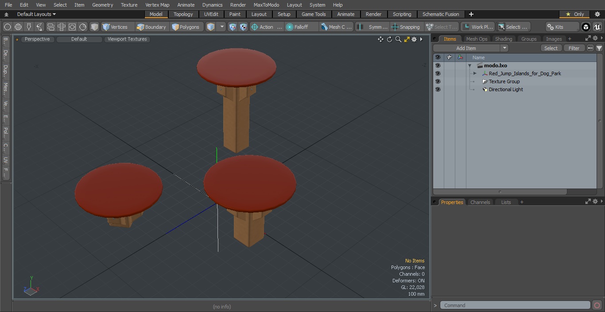This screenshot has height=312, width=605.
Task: Click the Command input field
Action: pyautogui.click(x=515, y=305)
